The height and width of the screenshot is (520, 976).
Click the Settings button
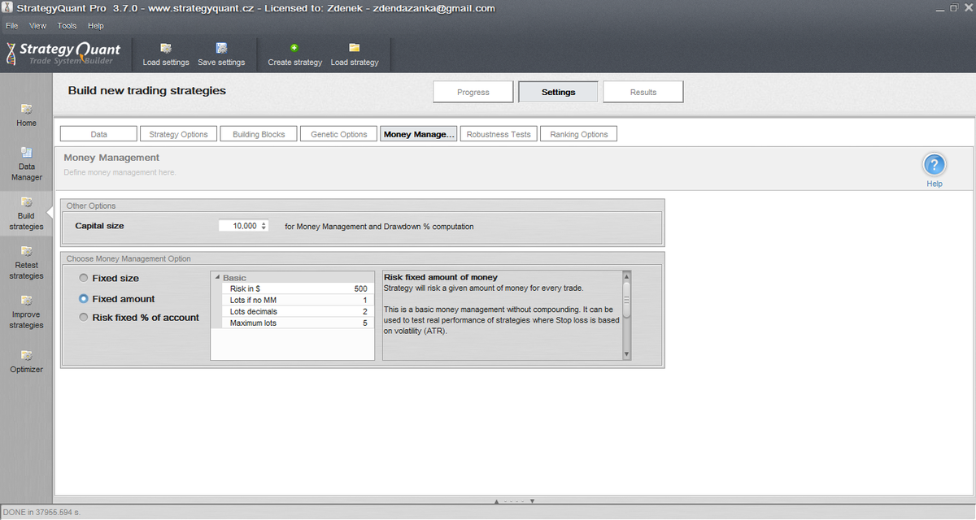558,92
